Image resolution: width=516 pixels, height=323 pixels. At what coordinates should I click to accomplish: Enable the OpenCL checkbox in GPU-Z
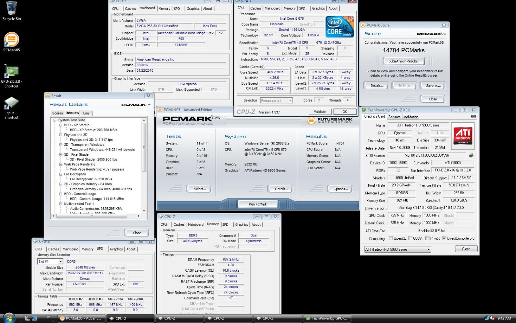point(391,238)
